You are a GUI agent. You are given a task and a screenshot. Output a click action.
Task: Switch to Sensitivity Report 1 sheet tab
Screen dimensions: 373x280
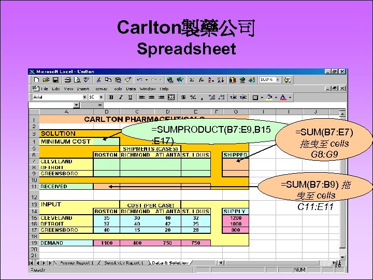(124, 263)
